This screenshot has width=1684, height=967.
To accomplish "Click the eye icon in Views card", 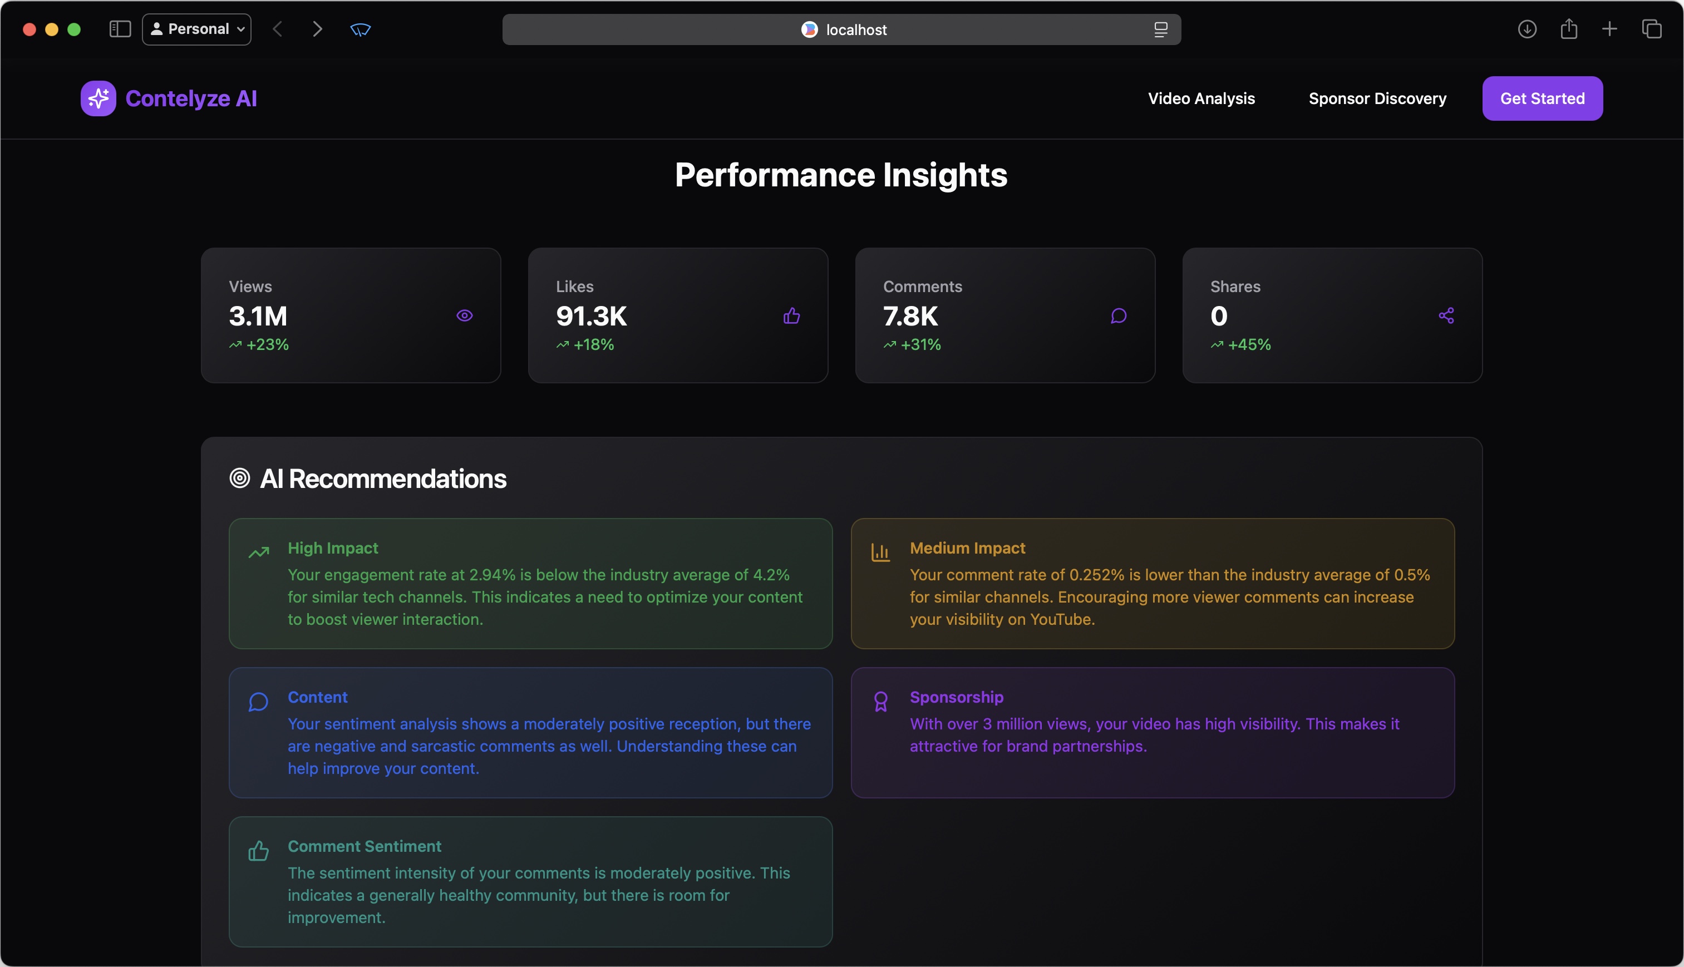I will 464,315.
